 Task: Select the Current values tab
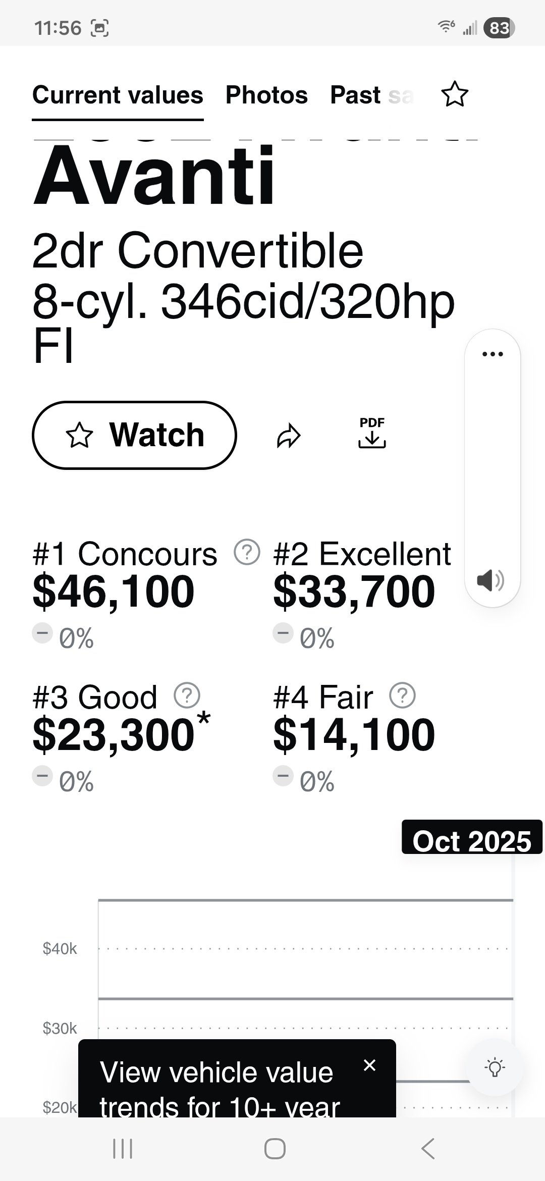click(x=118, y=95)
